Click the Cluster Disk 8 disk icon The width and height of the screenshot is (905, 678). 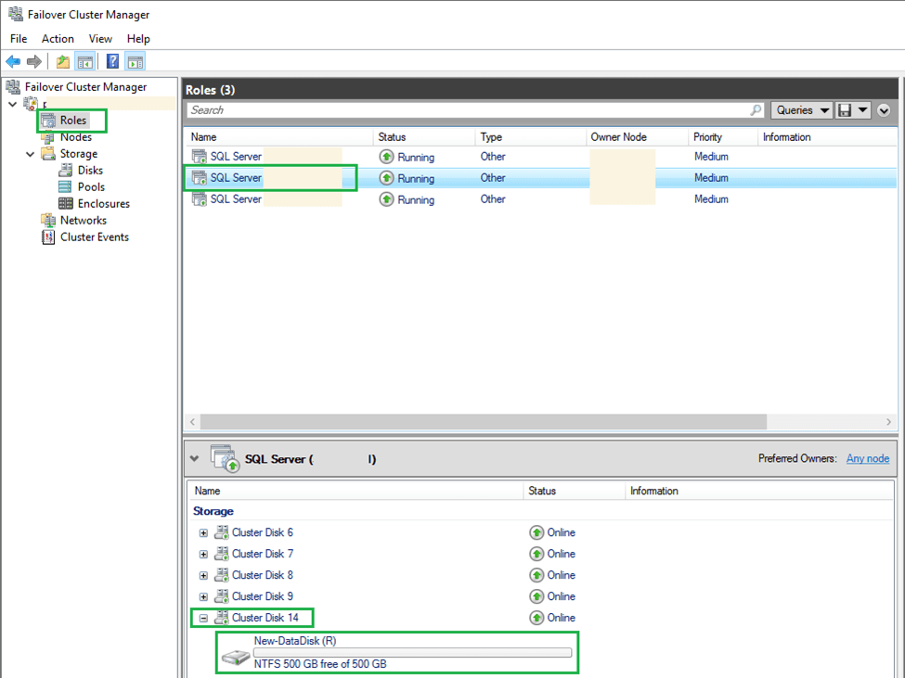tap(222, 575)
